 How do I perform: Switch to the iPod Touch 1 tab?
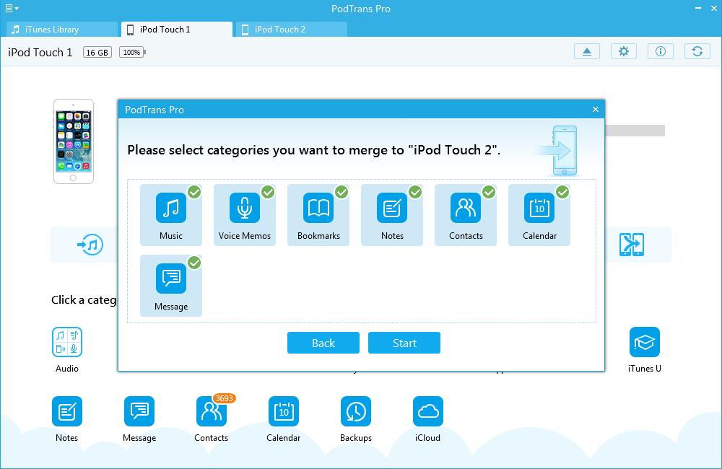[177, 30]
